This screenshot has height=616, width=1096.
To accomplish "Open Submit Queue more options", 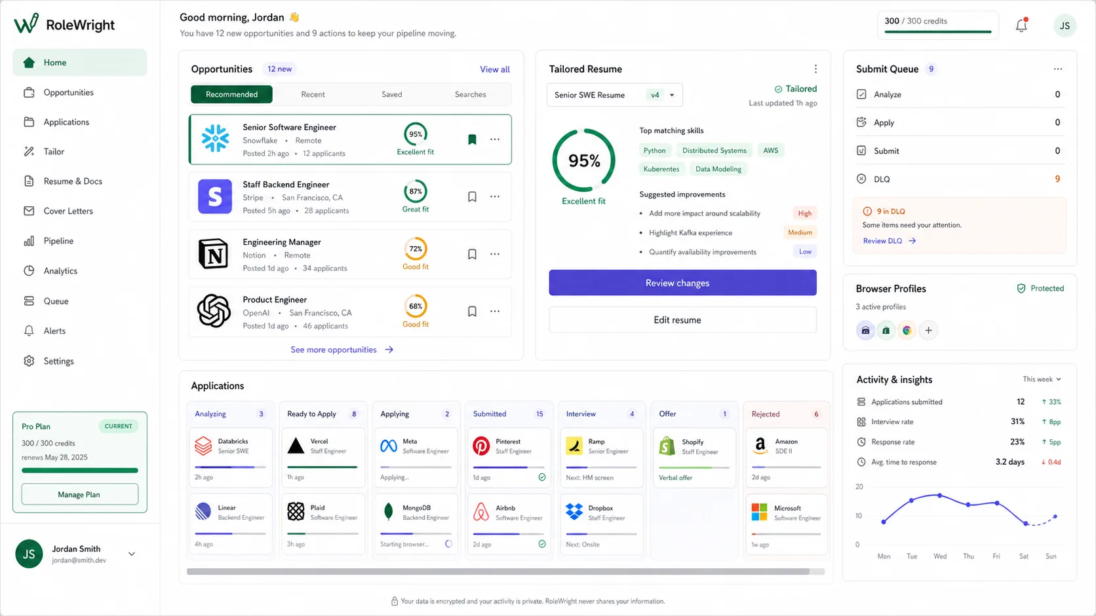I will tap(1057, 69).
